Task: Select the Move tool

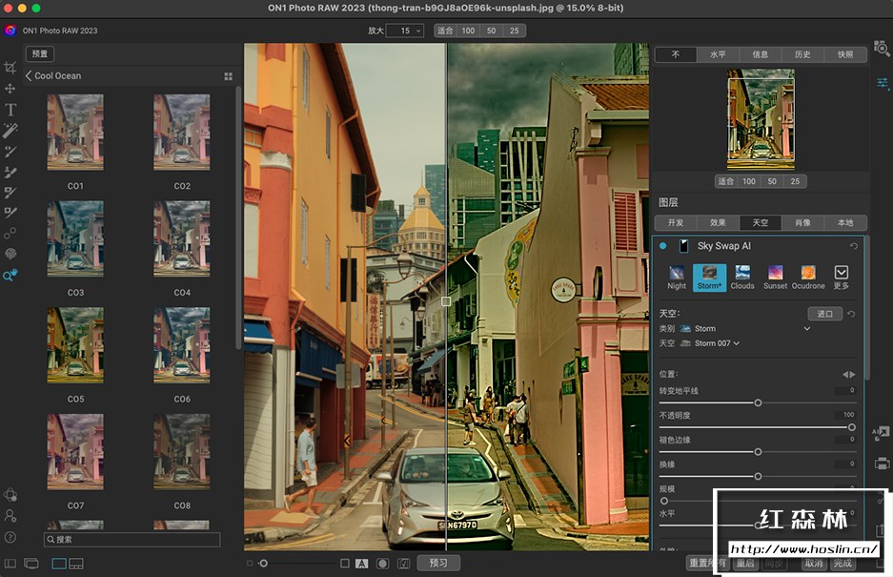Action: pos(12,88)
